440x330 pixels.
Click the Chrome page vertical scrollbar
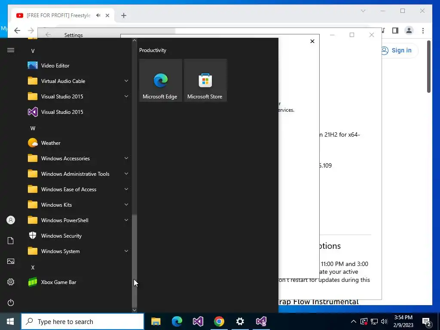pyautogui.click(x=429, y=67)
